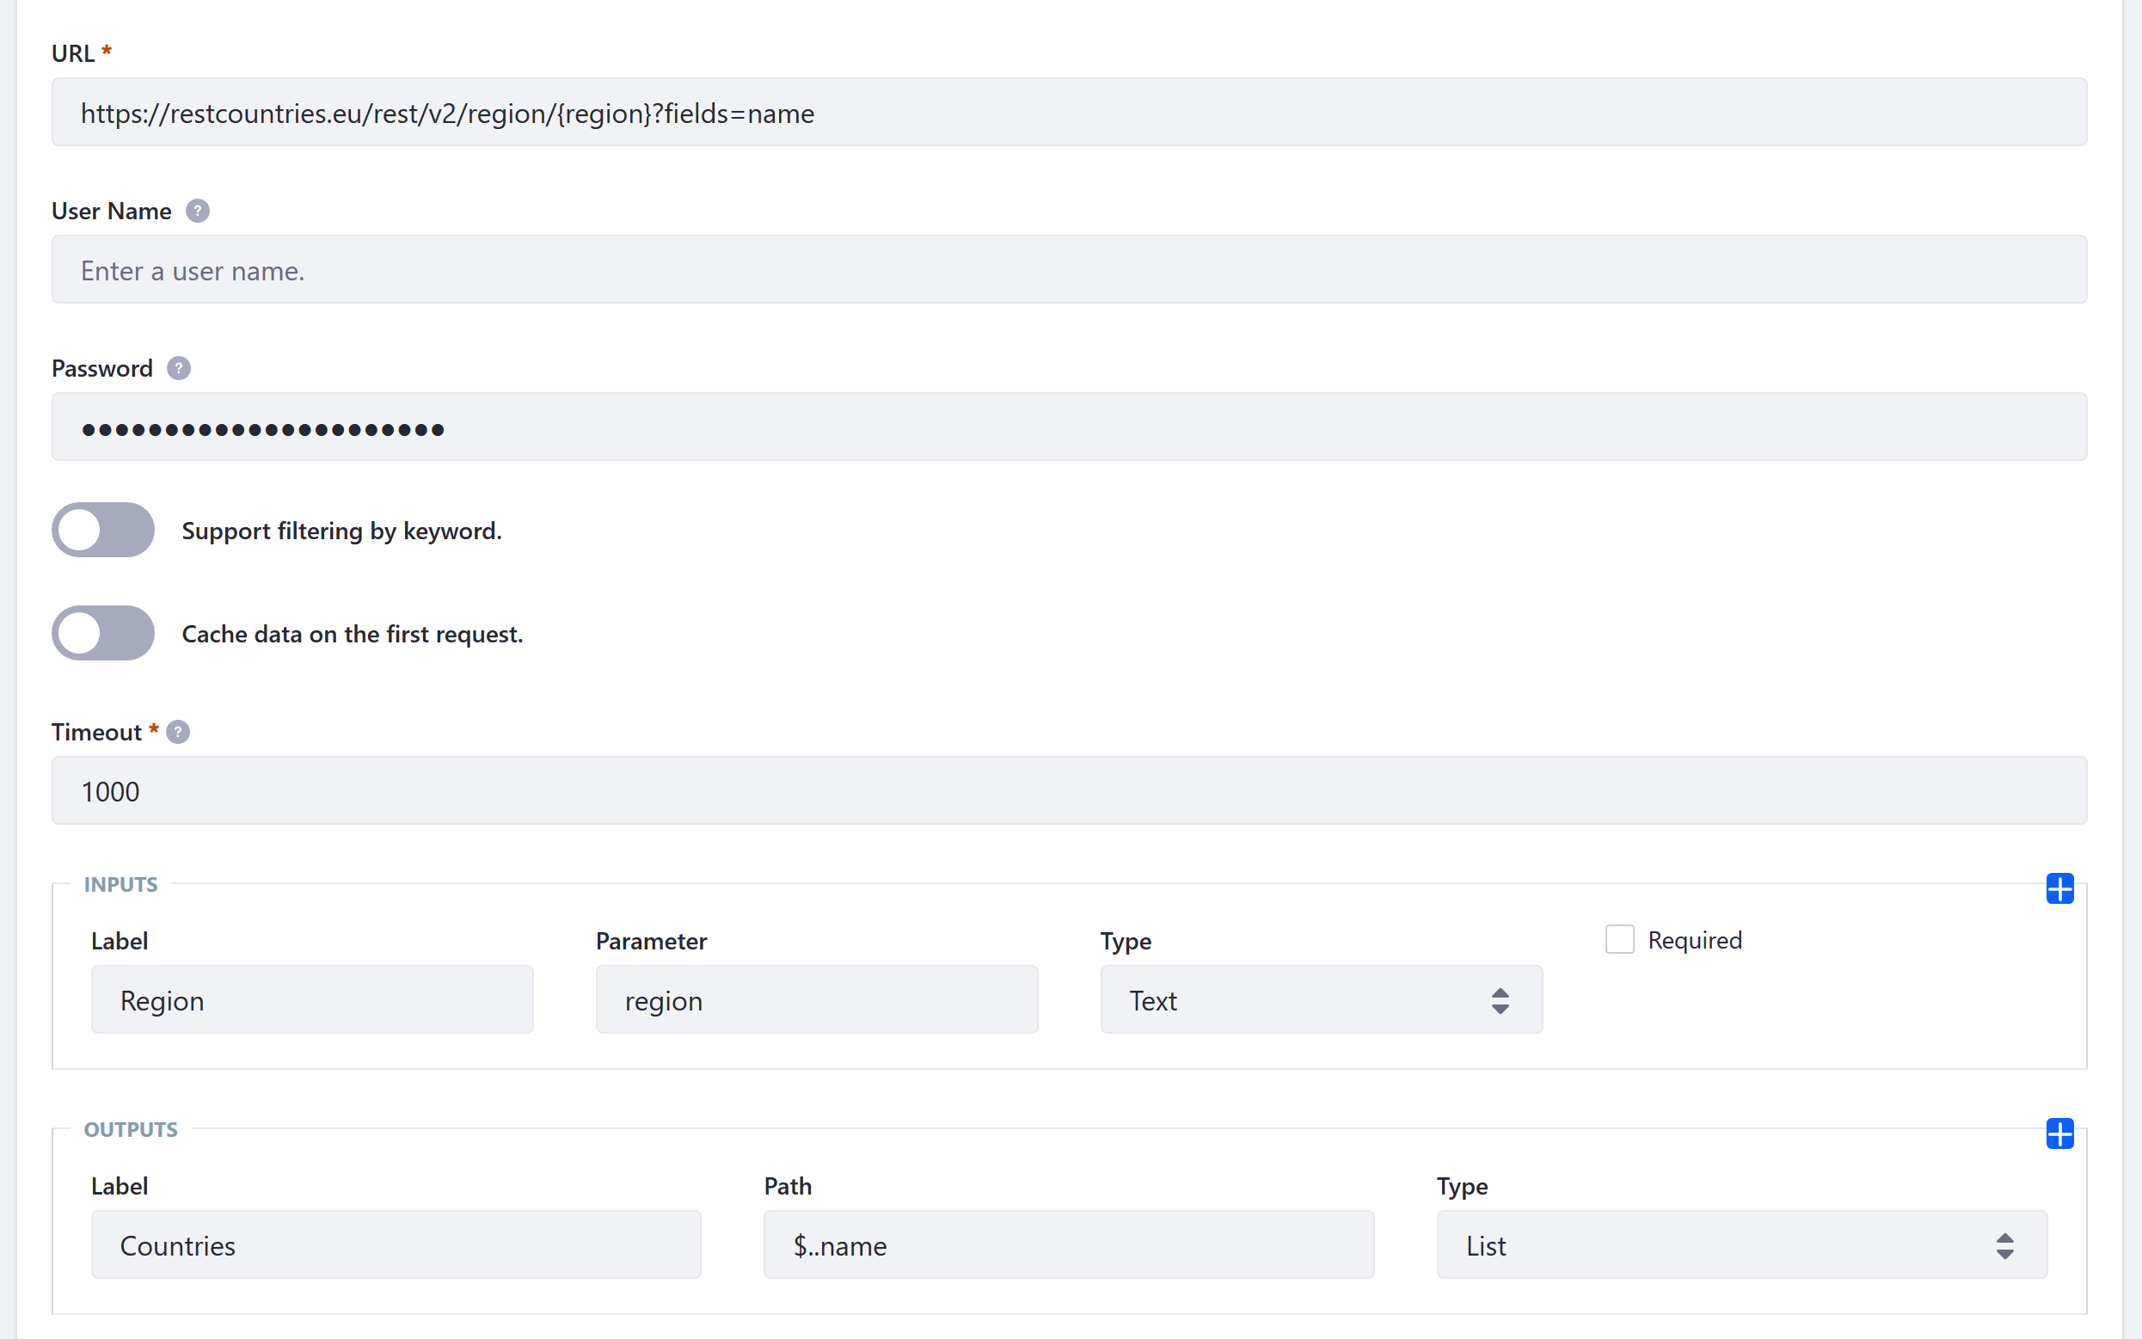Screen dimensions: 2142x1339
Task: Open the Type selector for Region input
Action: [x=1318, y=999]
